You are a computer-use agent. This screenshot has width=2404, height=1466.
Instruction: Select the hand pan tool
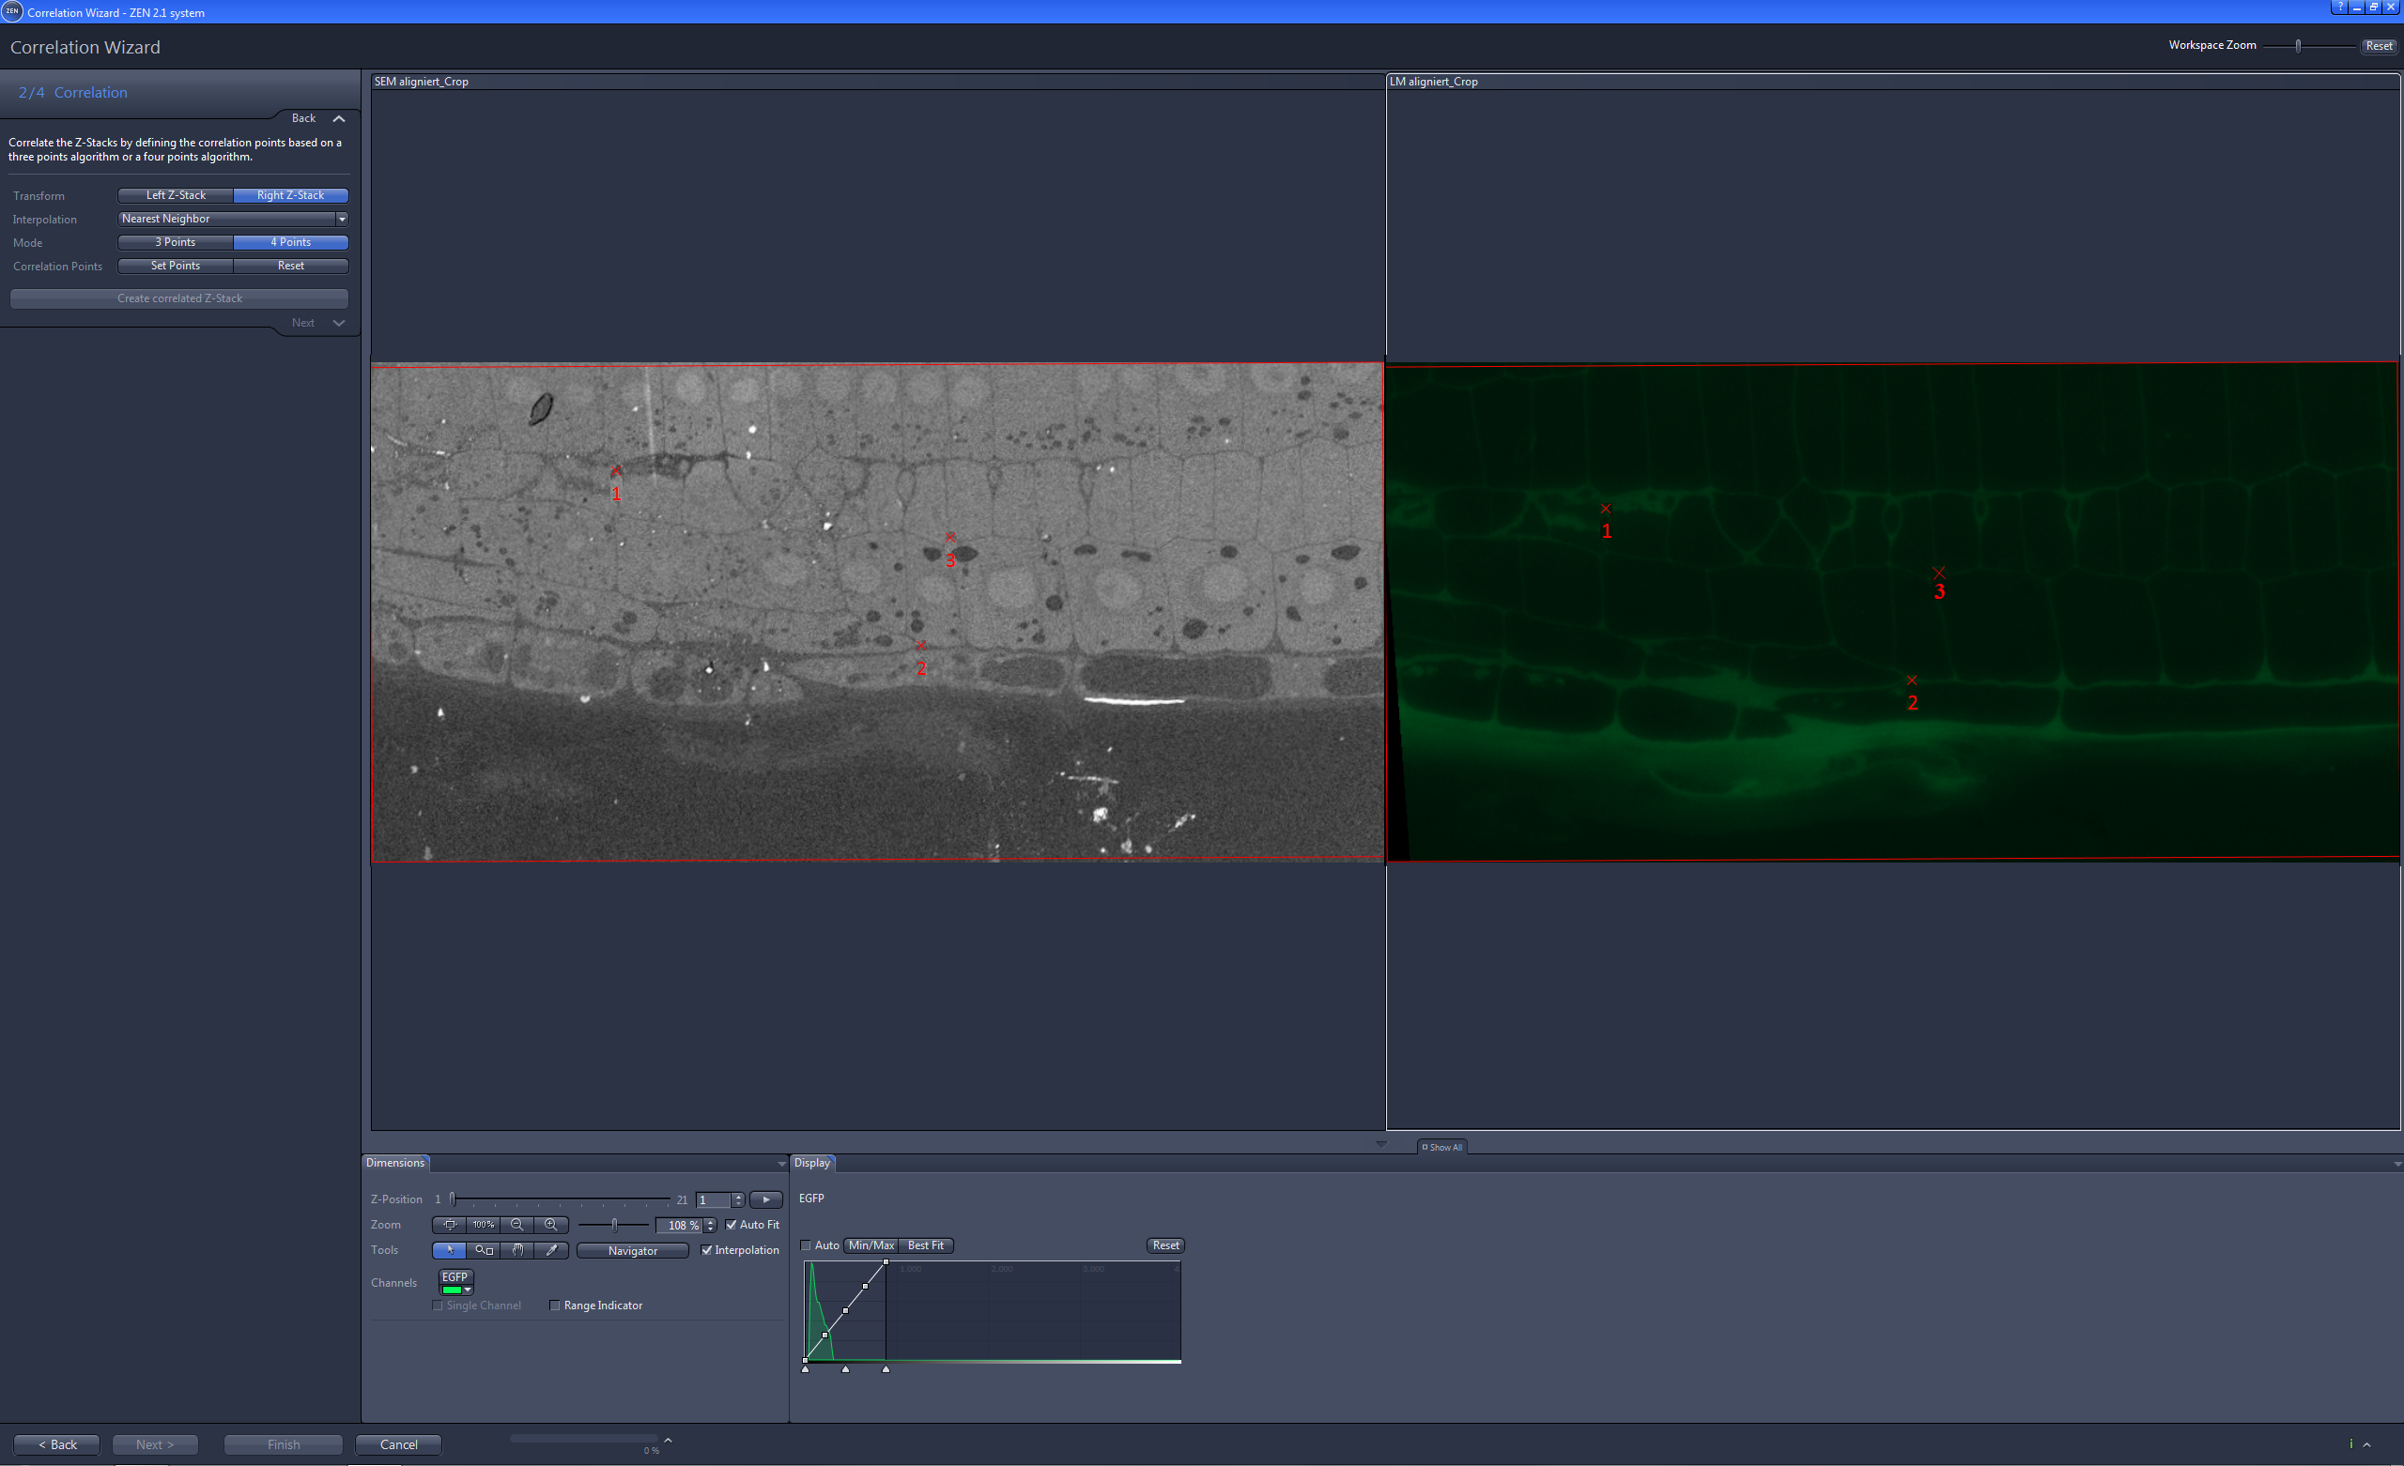(518, 1251)
